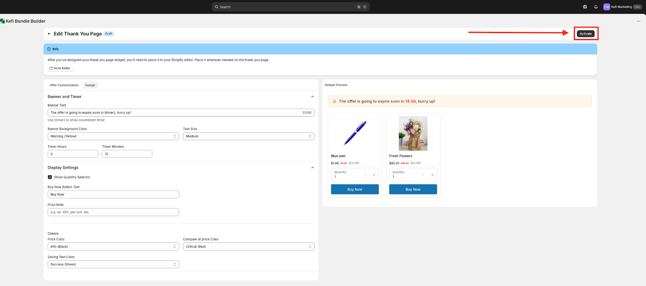
Task: Collapse the Display Settings section
Action: pyautogui.click(x=313, y=168)
